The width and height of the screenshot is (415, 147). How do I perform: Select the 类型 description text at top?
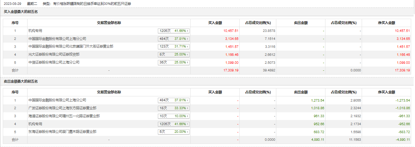pos(86,4)
